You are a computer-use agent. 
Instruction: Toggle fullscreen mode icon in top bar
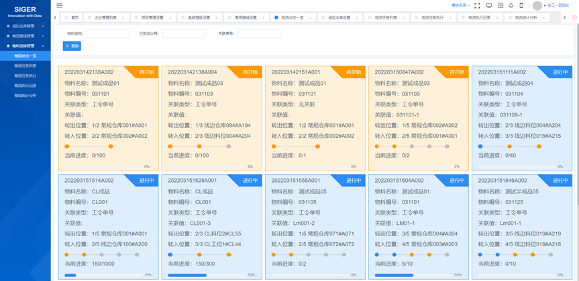click(477, 5)
